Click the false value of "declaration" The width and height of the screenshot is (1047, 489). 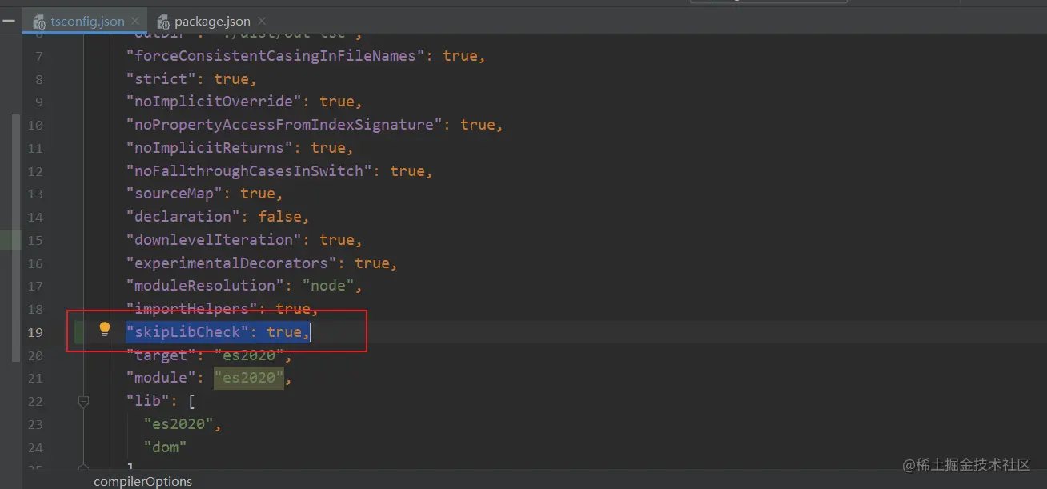pyautogui.click(x=279, y=217)
